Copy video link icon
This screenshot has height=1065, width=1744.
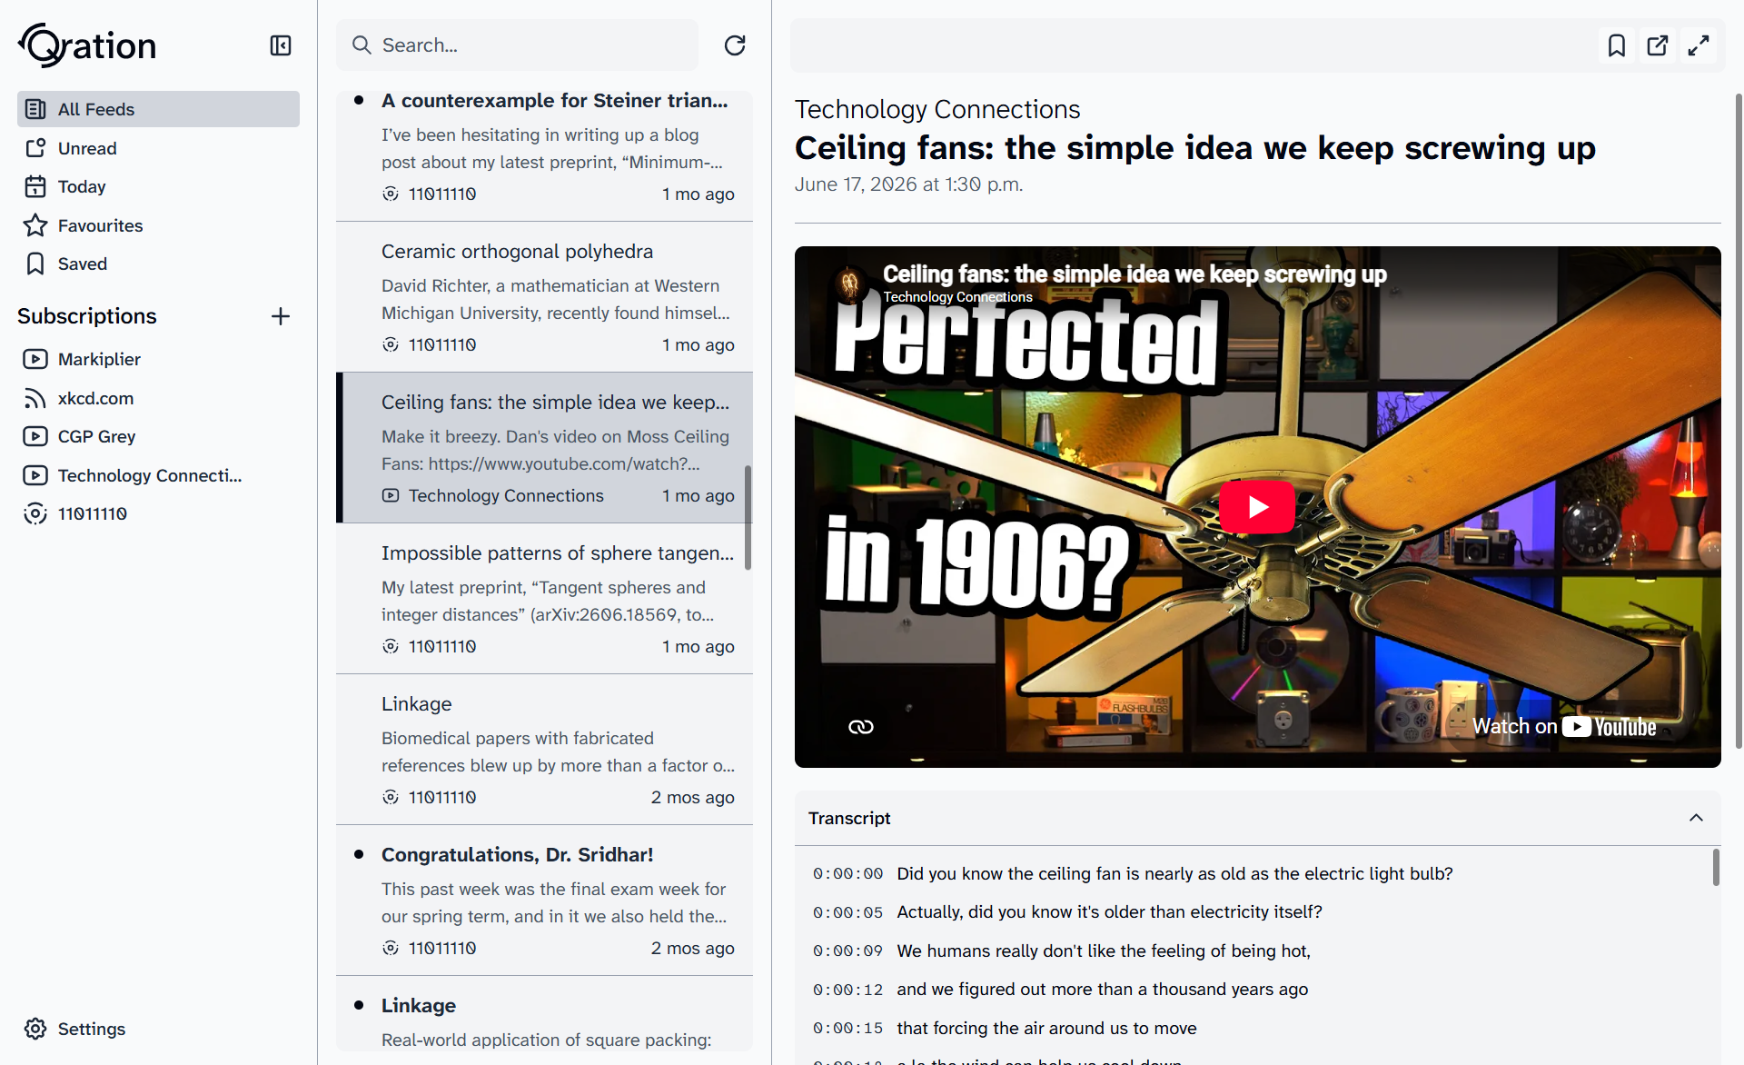click(860, 726)
